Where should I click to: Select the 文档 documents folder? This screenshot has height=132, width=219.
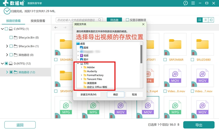click(x=84, y=63)
